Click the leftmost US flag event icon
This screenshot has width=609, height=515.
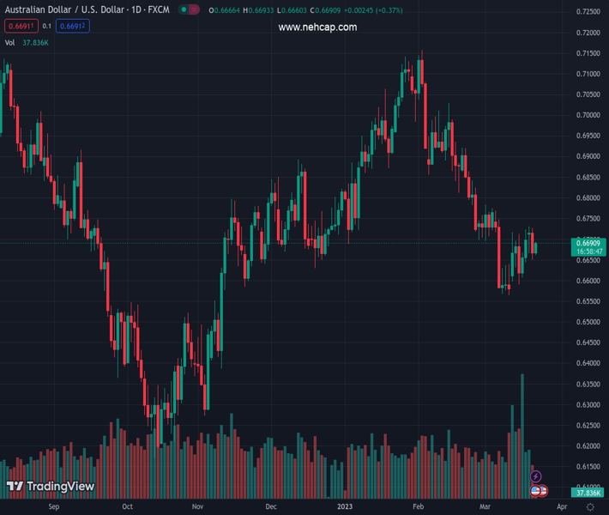tap(536, 491)
